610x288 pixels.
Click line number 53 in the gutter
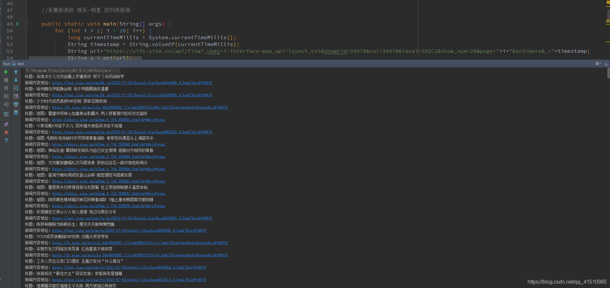click(10, 51)
